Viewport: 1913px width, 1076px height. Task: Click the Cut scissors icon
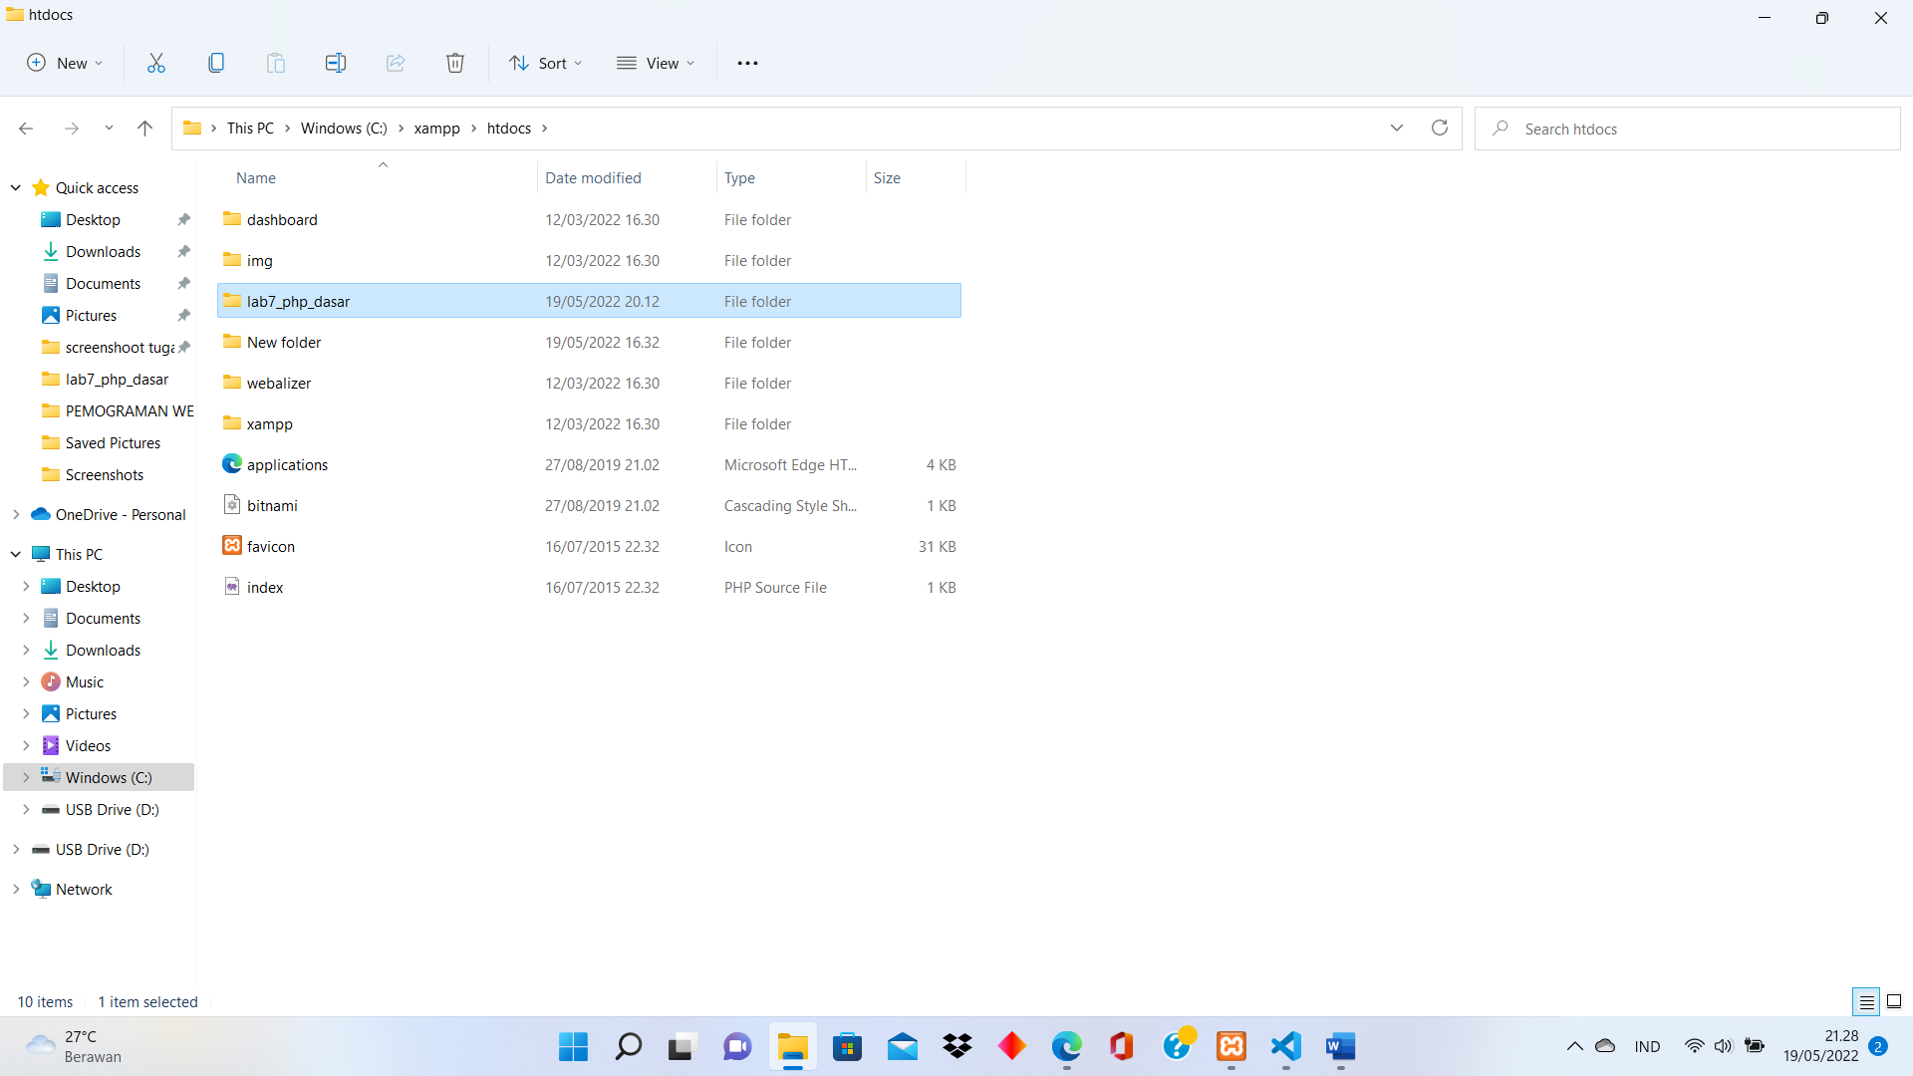coord(156,63)
